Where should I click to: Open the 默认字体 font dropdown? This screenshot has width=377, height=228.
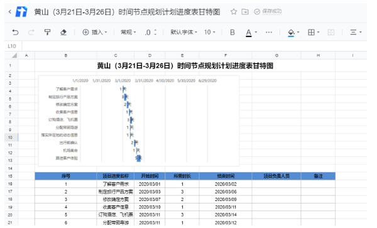click(183, 32)
